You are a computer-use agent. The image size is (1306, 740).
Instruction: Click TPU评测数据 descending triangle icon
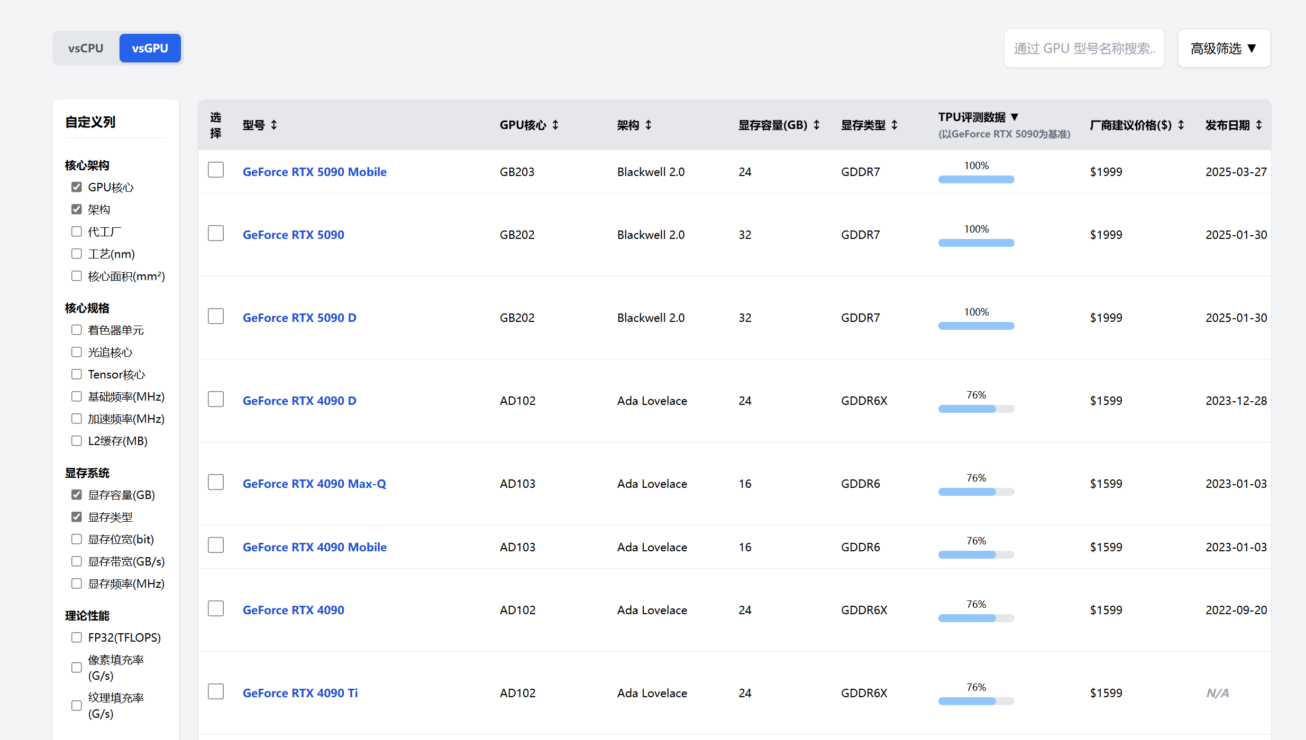(1015, 117)
